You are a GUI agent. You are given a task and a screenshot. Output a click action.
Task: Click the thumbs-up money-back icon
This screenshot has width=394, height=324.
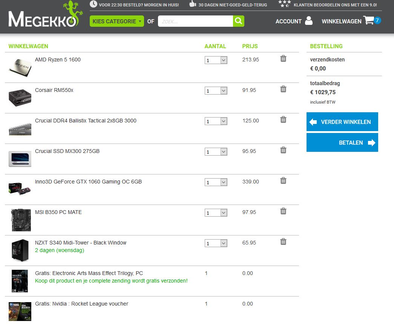(193, 4)
